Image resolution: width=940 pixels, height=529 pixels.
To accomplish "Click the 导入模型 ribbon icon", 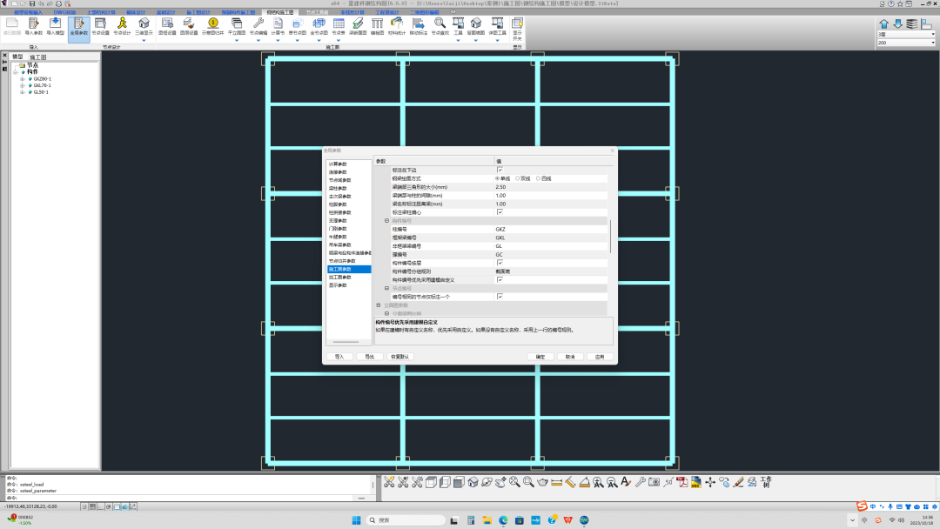I will [55, 26].
